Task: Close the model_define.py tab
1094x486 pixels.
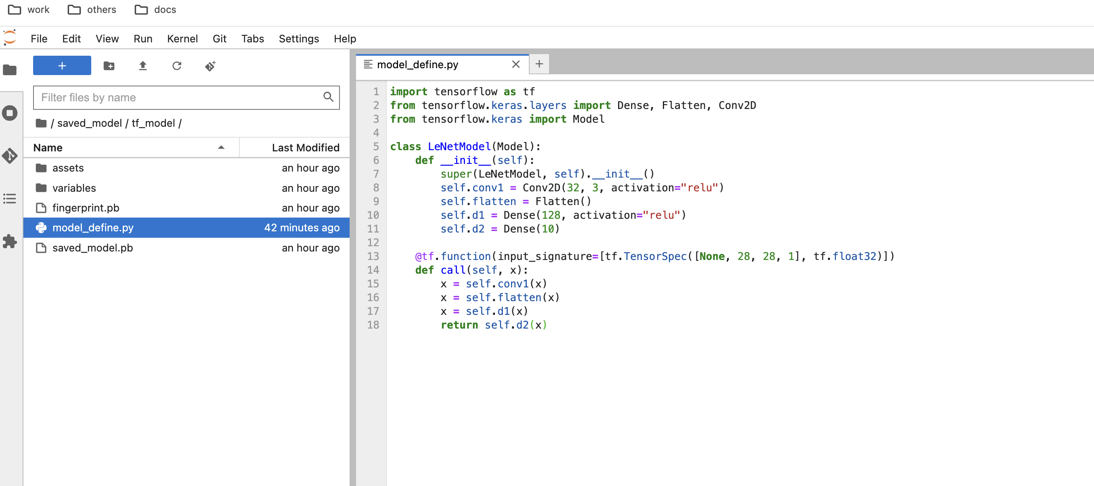Action: tap(516, 64)
